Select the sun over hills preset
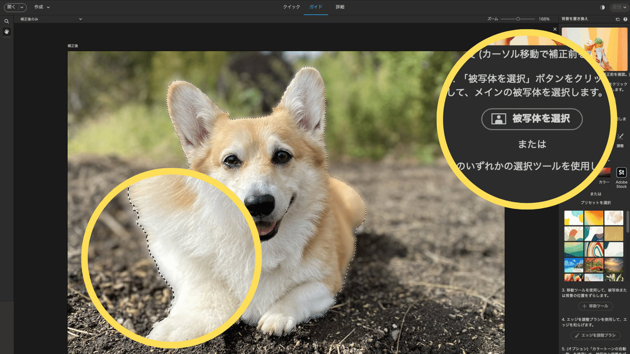 pyautogui.click(x=573, y=233)
